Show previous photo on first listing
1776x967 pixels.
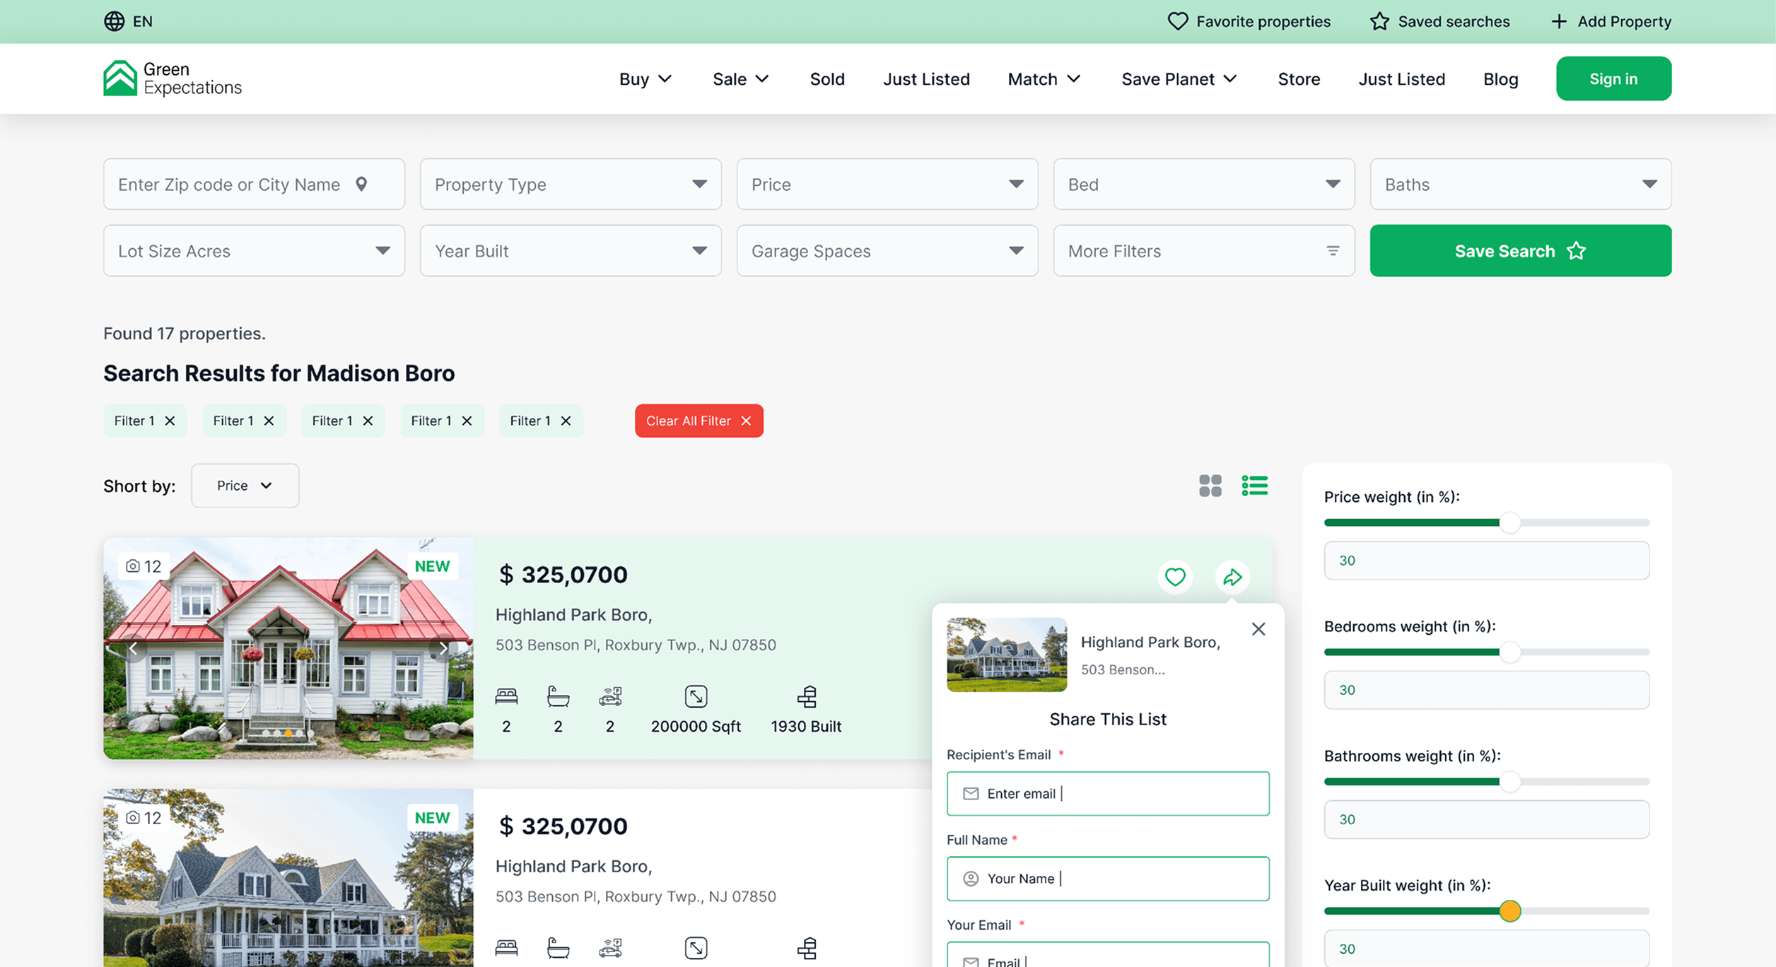click(133, 648)
